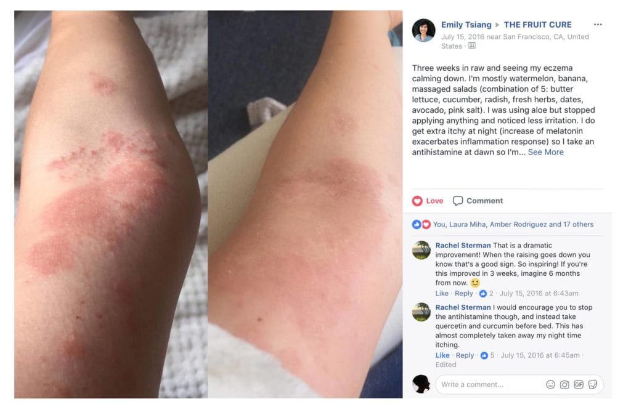Reply to Rachel's second comment

click(x=465, y=355)
